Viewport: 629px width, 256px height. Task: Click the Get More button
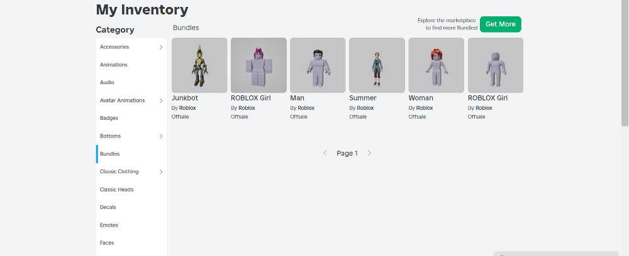point(500,24)
